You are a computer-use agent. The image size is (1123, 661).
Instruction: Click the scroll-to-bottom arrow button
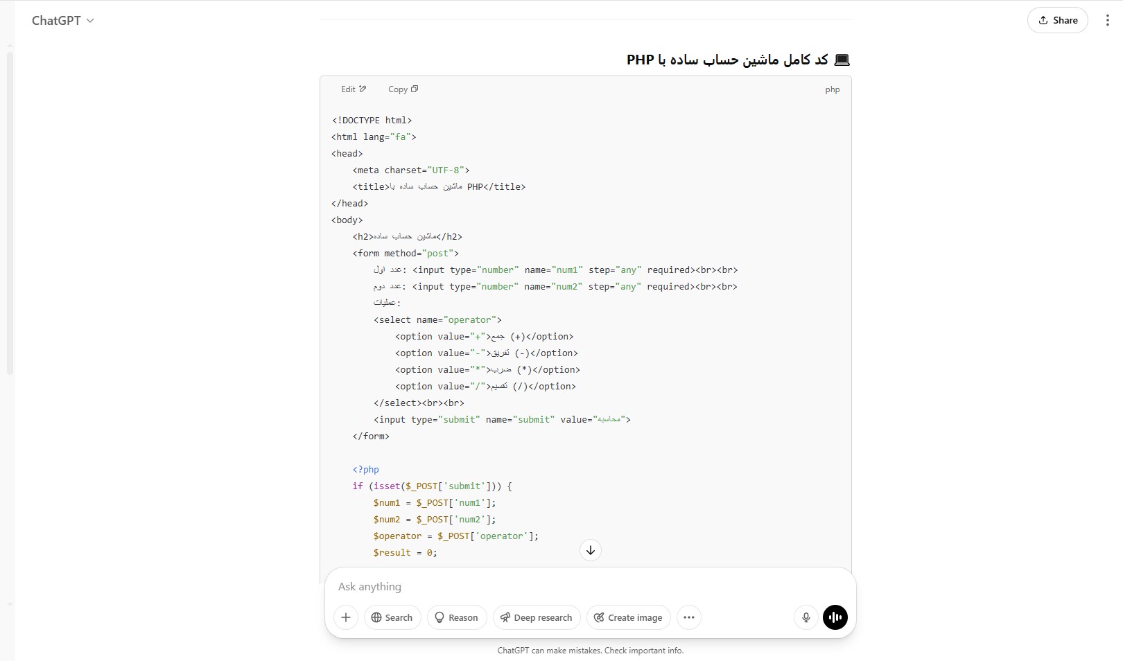click(x=591, y=550)
